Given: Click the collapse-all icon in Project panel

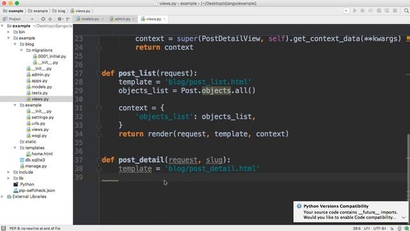Looking at the screenshot, I should coord(50,19).
